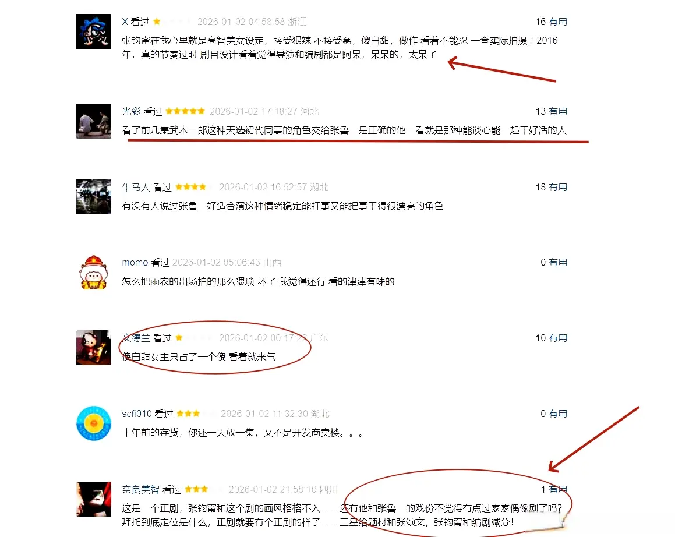Open 文德兰's avatar image
Viewport: 675px width, 537px height.
93,348
